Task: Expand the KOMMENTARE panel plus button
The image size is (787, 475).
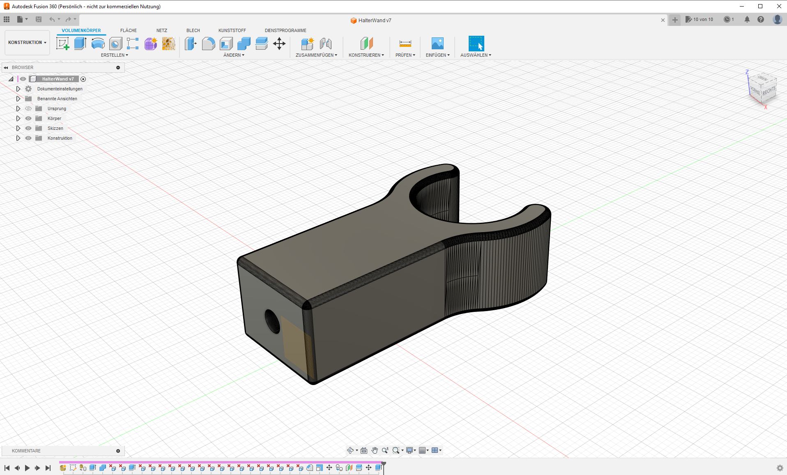Action: [x=118, y=451]
